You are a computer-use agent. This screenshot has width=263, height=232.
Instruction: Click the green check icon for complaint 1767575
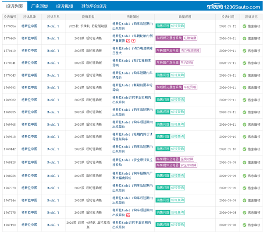pos(245,213)
